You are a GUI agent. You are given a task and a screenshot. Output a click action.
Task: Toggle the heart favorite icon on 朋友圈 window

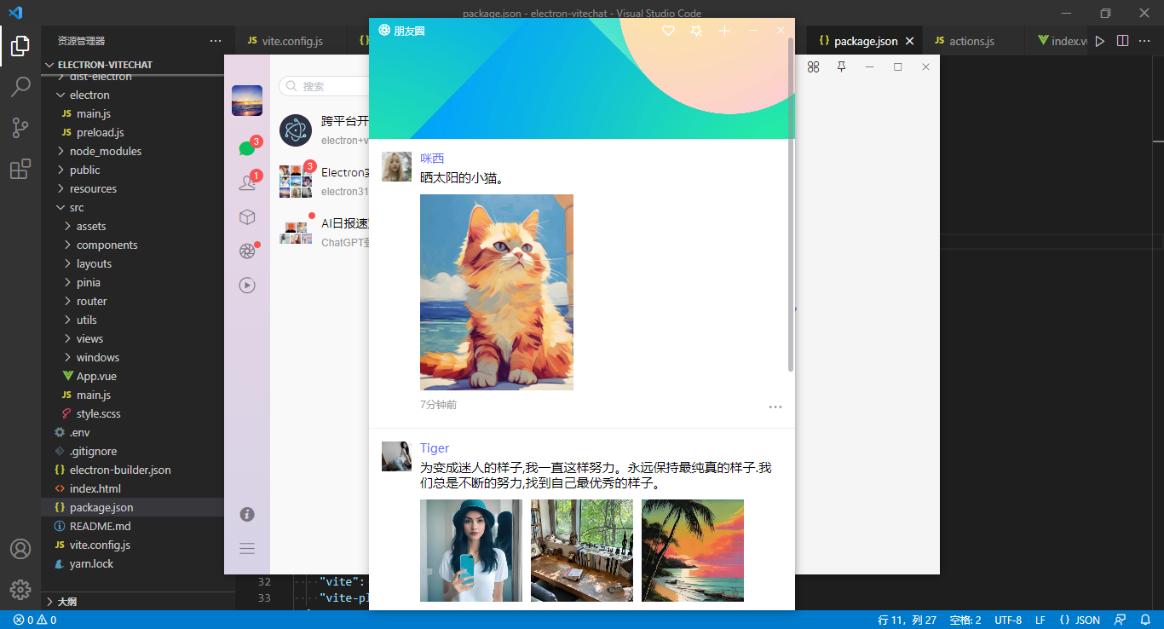(x=668, y=31)
